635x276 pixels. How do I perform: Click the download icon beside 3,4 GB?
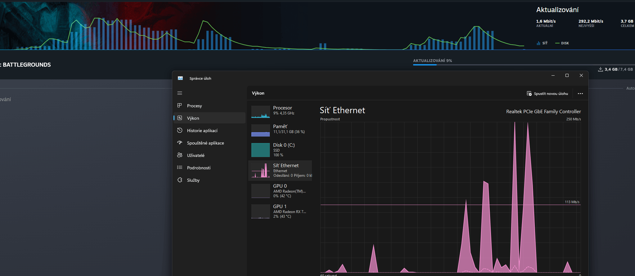(601, 69)
